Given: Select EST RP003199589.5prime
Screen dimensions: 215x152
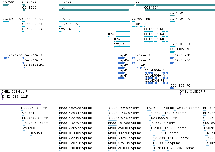Looking at the screenshot, I should (125, 108).
